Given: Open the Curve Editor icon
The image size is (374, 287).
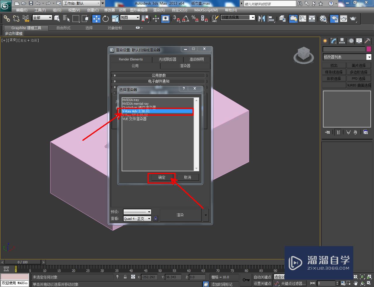Looking at the screenshot, I should (x=303, y=19).
